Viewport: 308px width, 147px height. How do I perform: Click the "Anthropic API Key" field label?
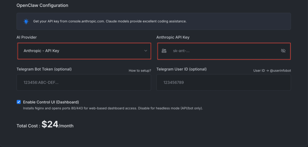[x=173, y=37]
